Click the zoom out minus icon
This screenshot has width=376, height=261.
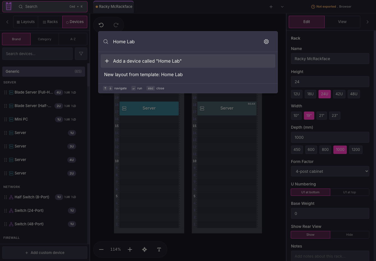(x=101, y=249)
